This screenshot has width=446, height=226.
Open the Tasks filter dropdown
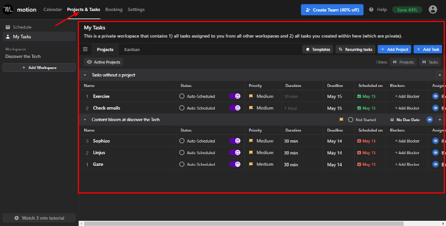(x=430, y=62)
